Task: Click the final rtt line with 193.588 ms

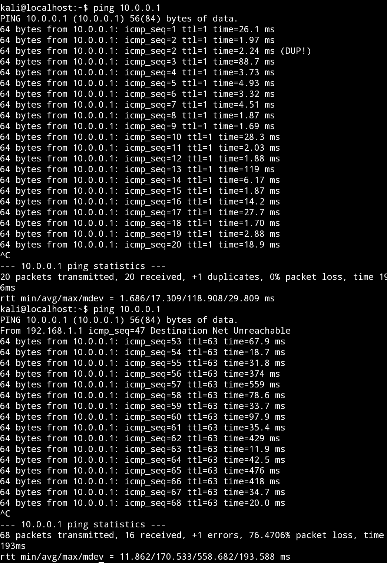Action: 145,556
